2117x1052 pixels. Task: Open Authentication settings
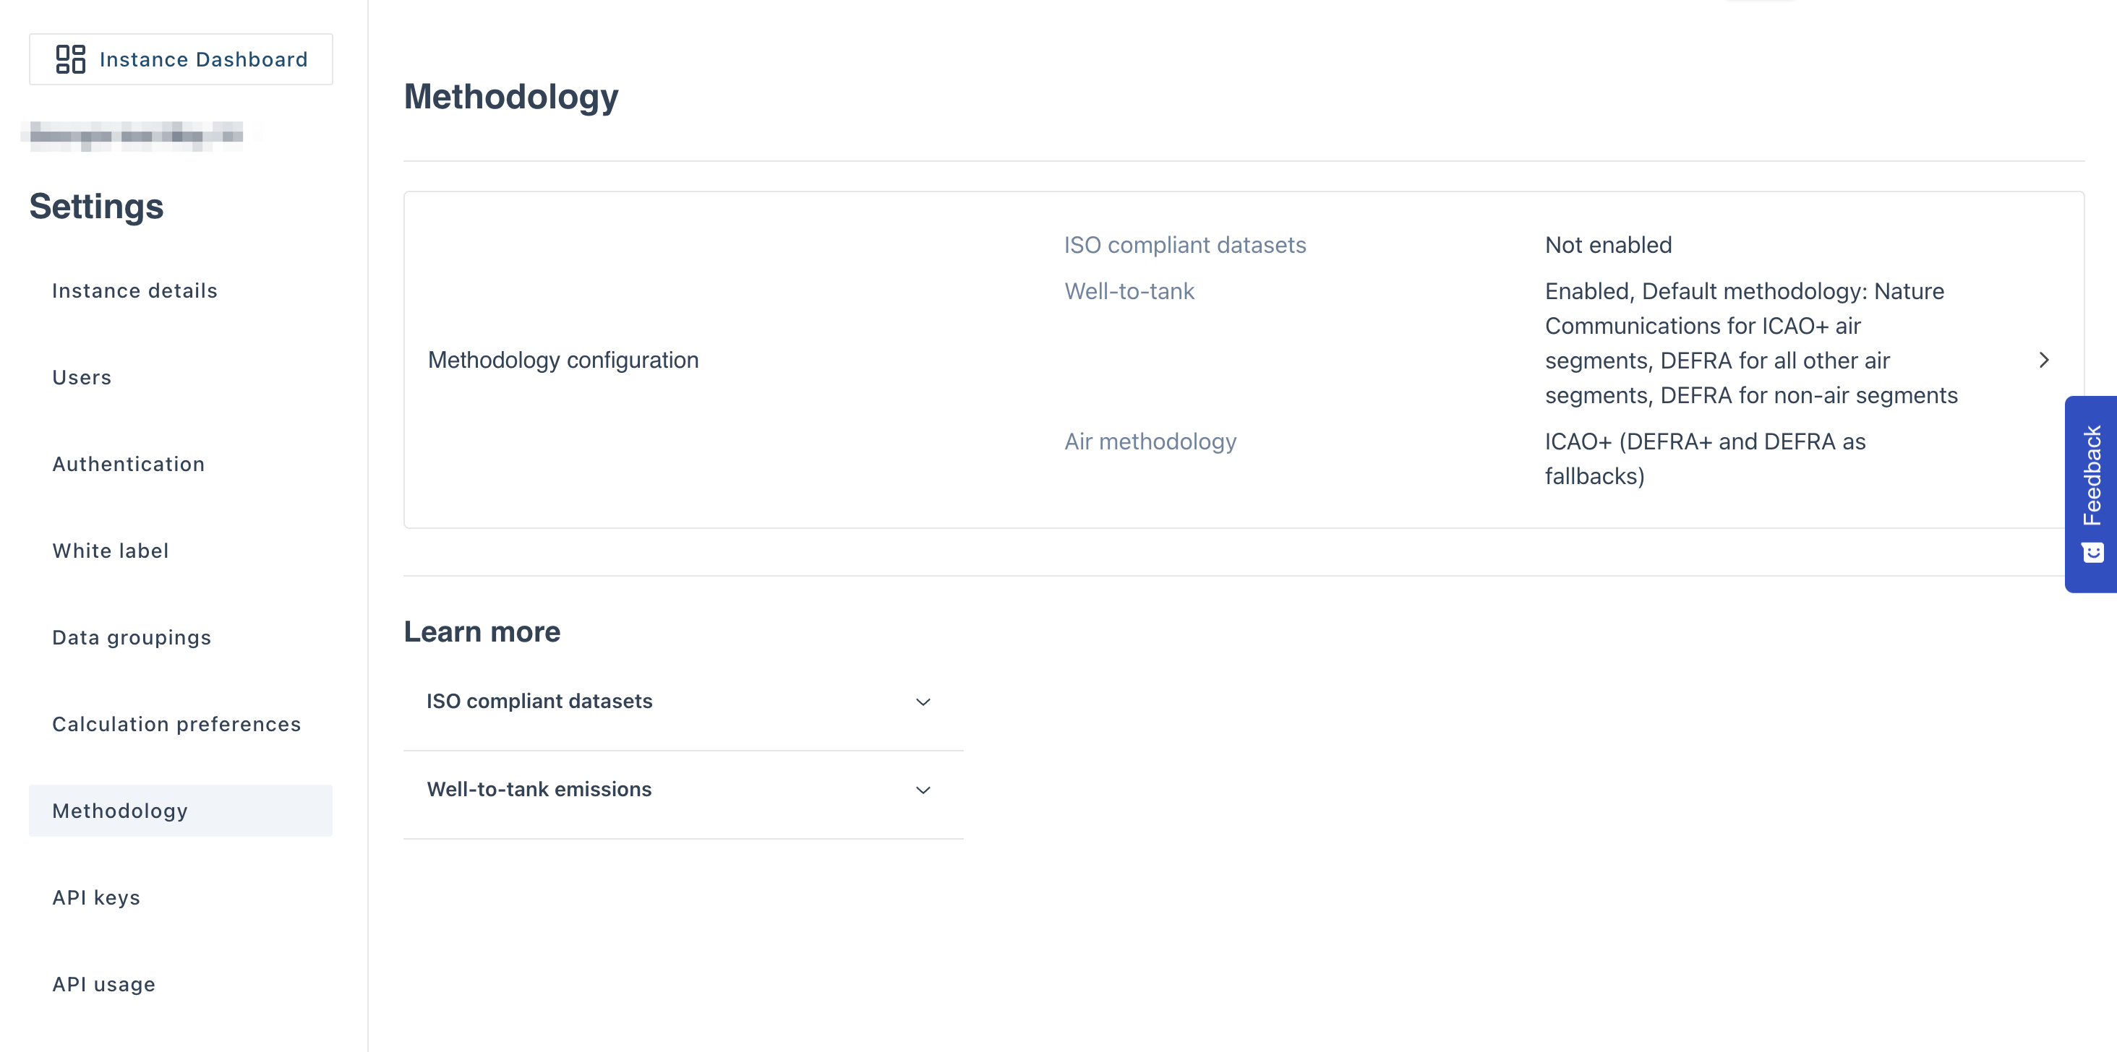point(128,464)
